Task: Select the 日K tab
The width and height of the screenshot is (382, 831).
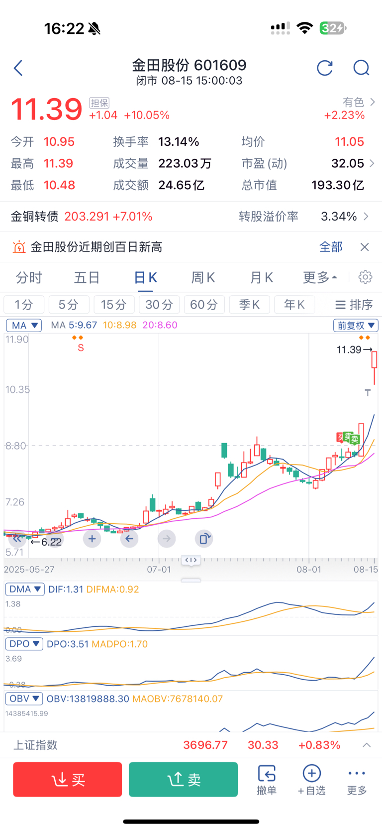Action: (145, 277)
